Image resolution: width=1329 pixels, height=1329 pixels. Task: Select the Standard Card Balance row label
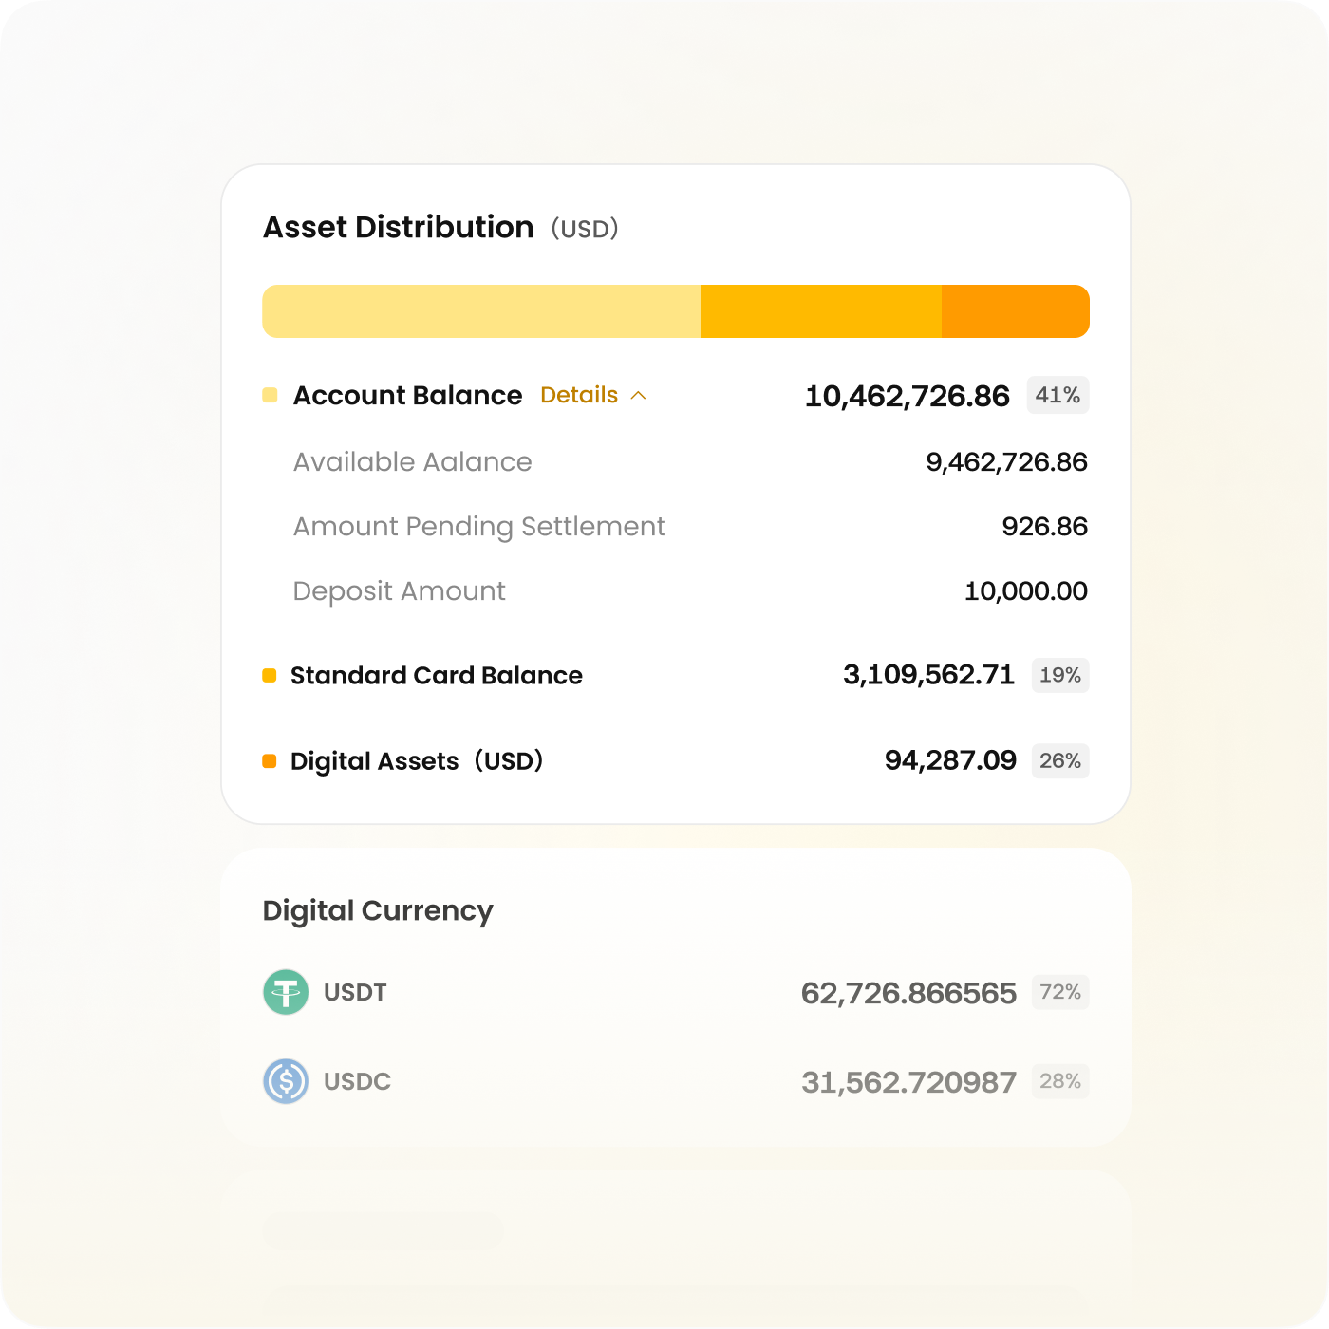coord(437,675)
